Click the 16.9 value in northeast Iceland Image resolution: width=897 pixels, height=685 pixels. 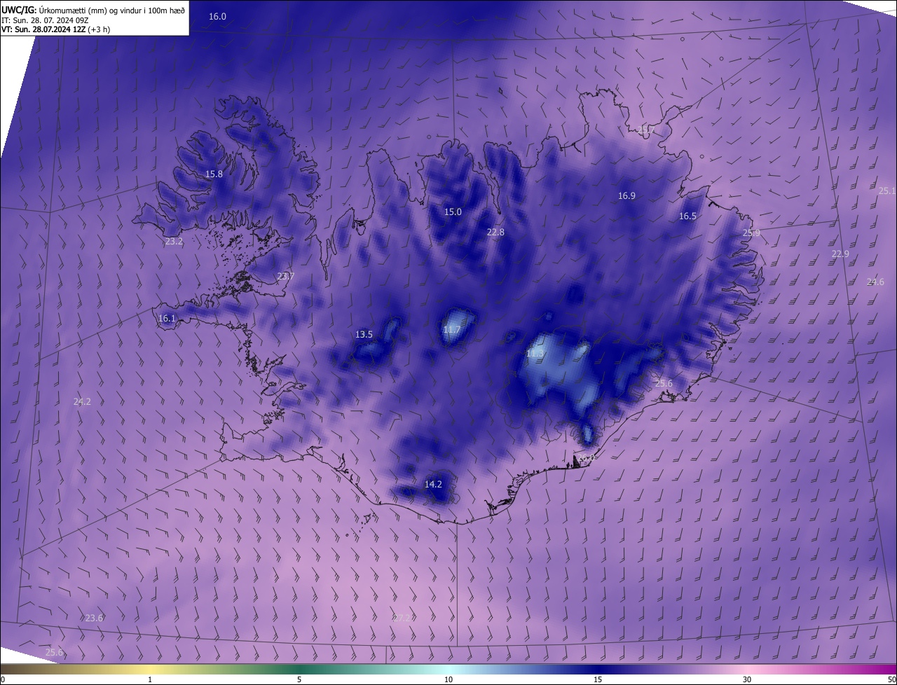(x=626, y=196)
